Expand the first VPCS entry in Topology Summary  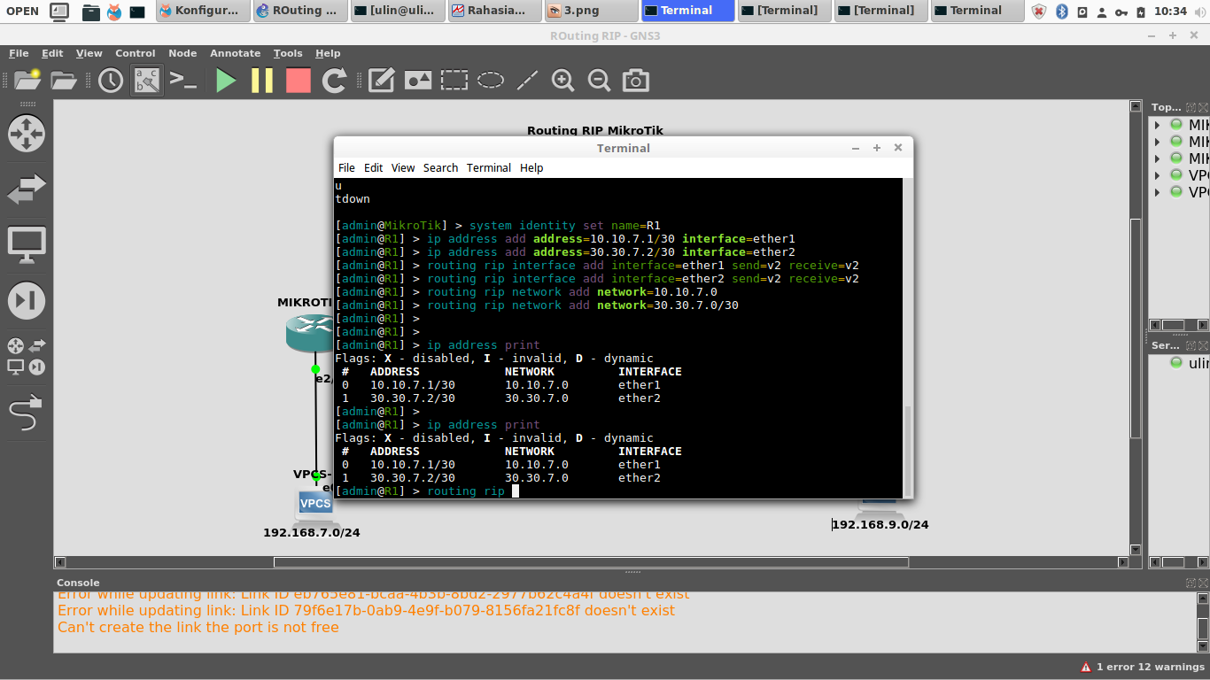1157,175
